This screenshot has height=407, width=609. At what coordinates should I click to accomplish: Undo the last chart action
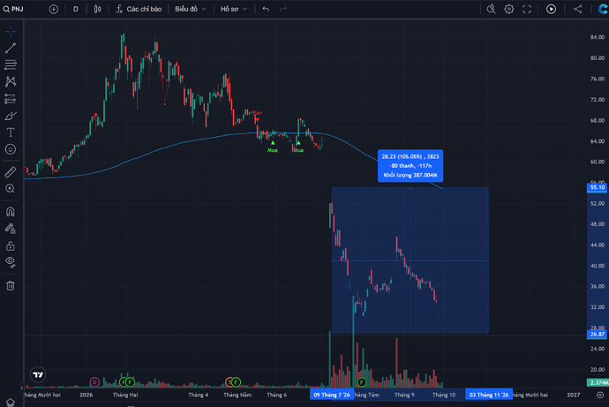click(266, 9)
